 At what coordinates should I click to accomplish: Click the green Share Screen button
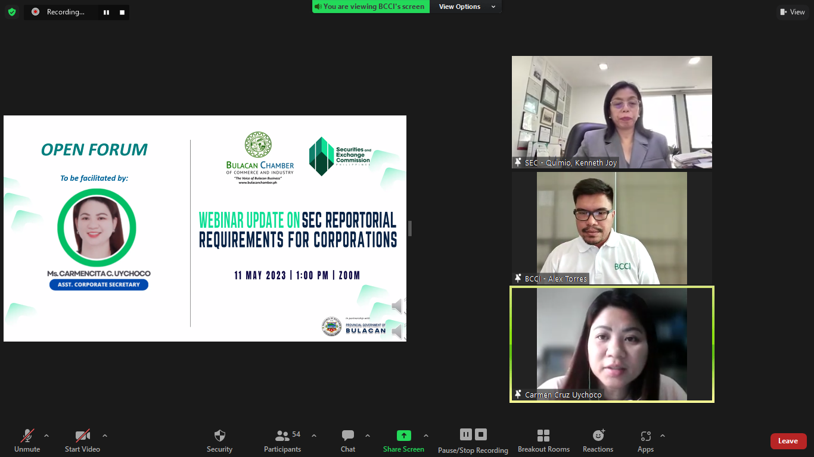[x=403, y=441]
